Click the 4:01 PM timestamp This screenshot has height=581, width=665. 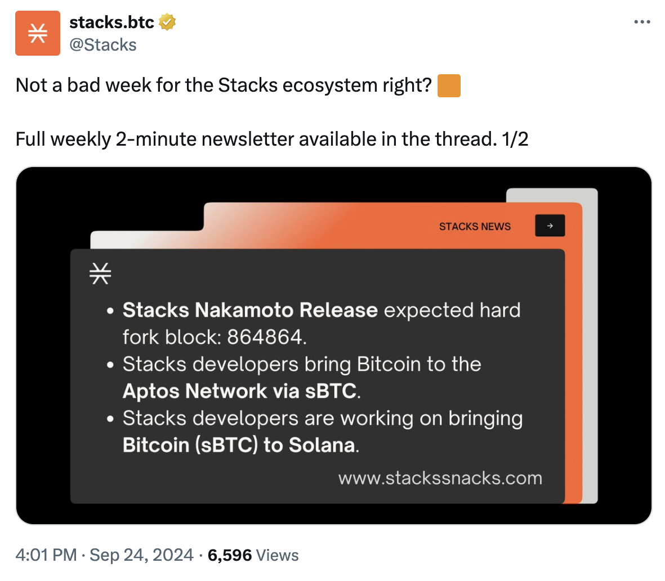(46, 555)
